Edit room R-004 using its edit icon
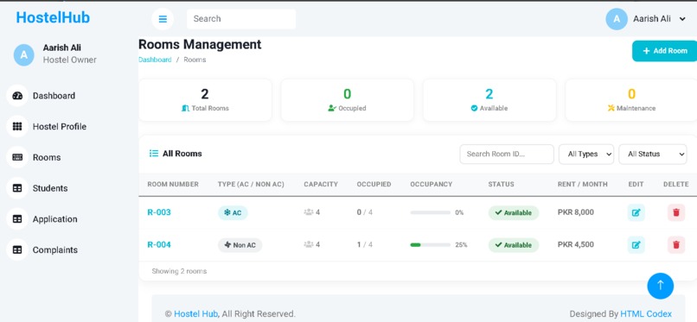This screenshot has height=322, width=697. [636, 245]
